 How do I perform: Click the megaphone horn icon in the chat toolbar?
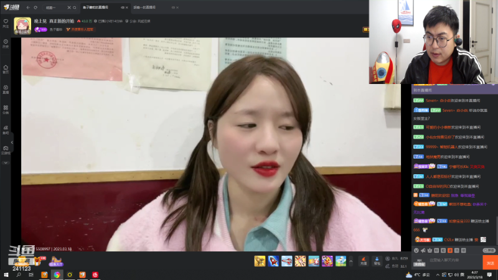pyautogui.click(x=423, y=251)
